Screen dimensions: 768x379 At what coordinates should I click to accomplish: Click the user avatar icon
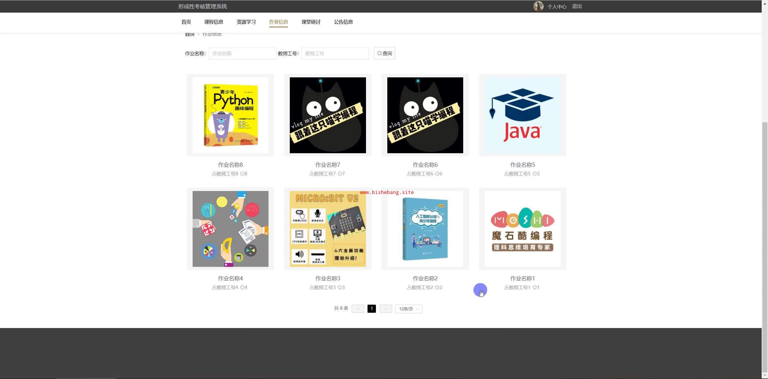(x=538, y=6)
